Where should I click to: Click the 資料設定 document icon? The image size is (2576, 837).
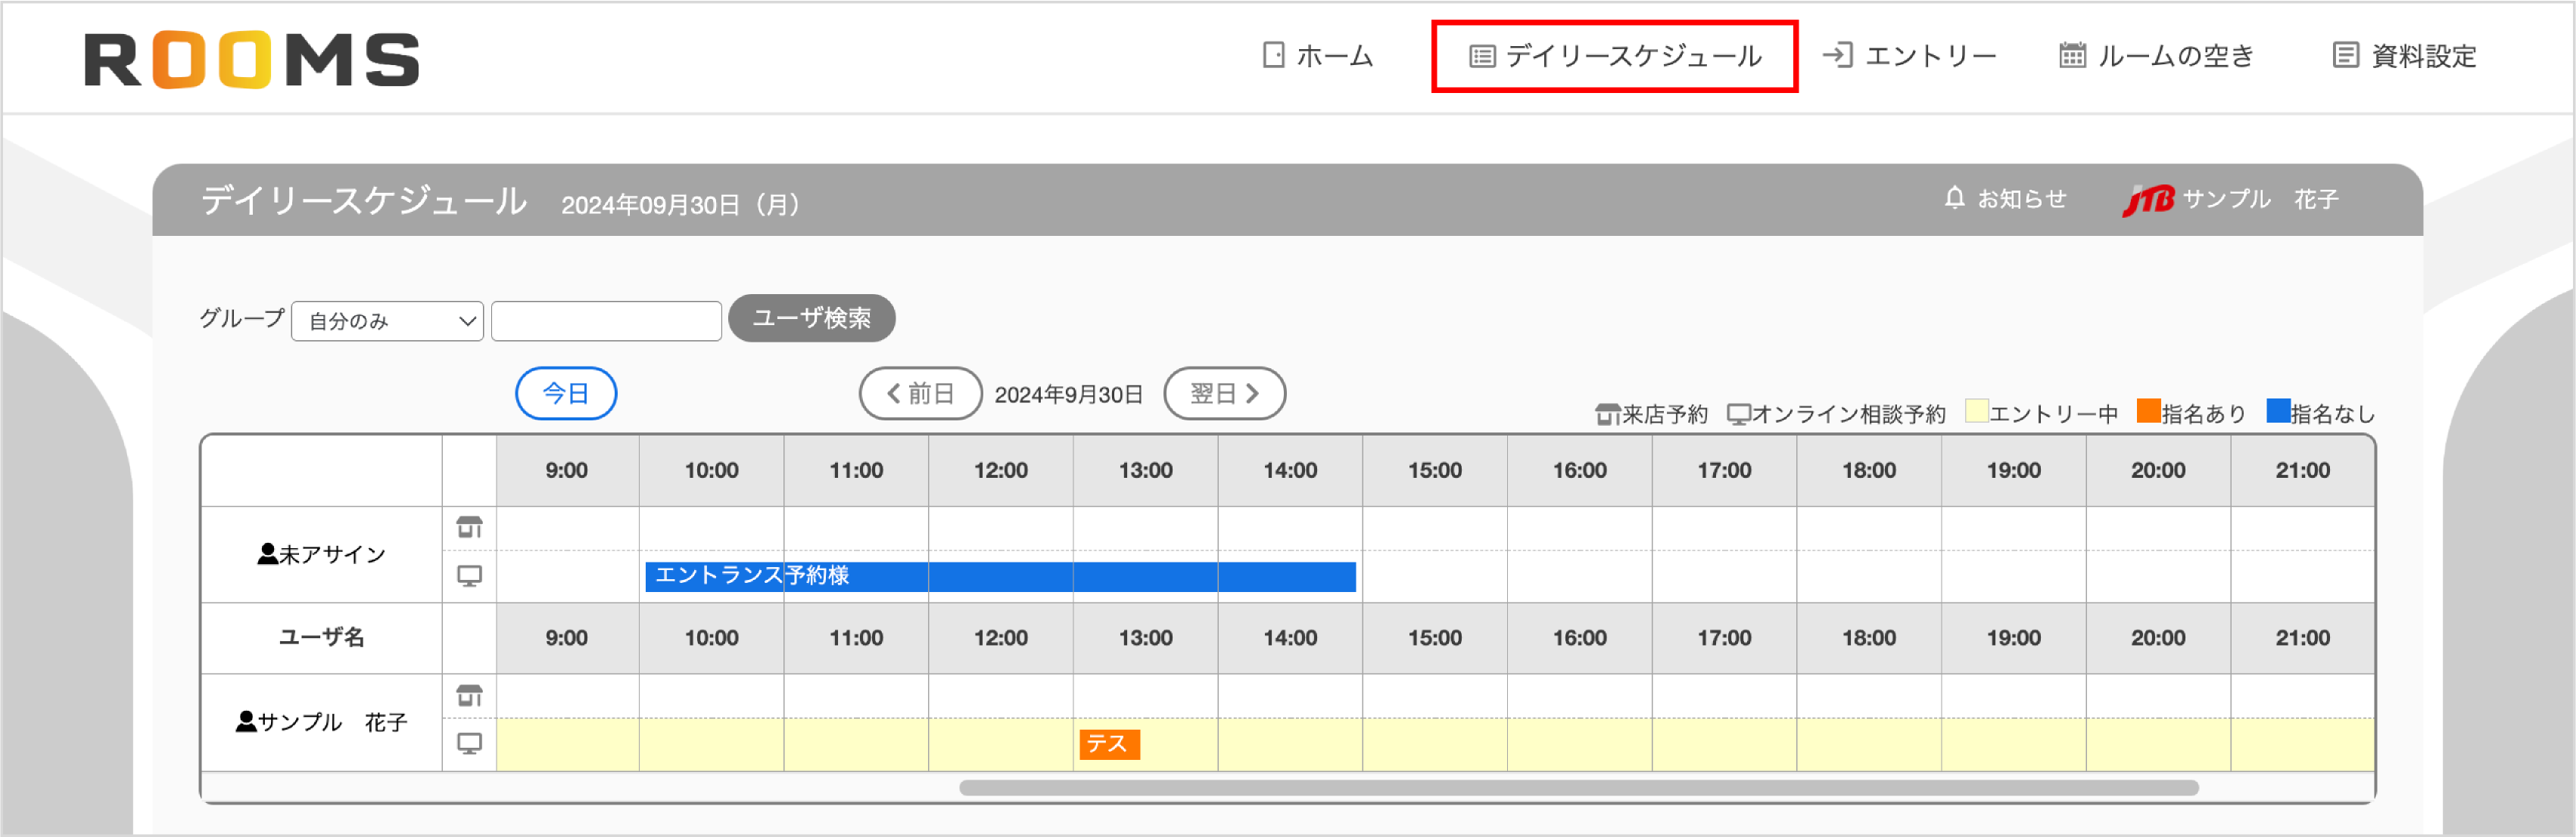tap(2346, 56)
